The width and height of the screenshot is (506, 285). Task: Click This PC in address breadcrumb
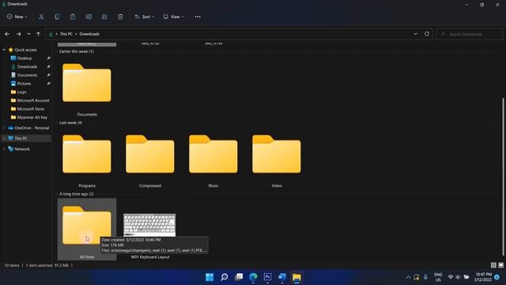pyautogui.click(x=66, y=34)
